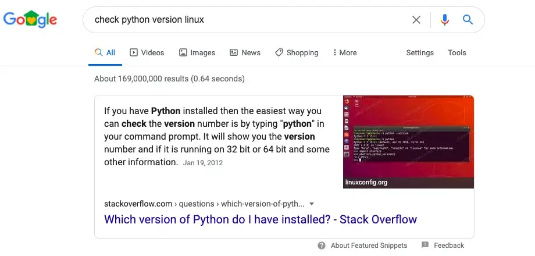Open the Shopping tab
This screenshot has height=256, width=535.
click(x=297, y=52)
